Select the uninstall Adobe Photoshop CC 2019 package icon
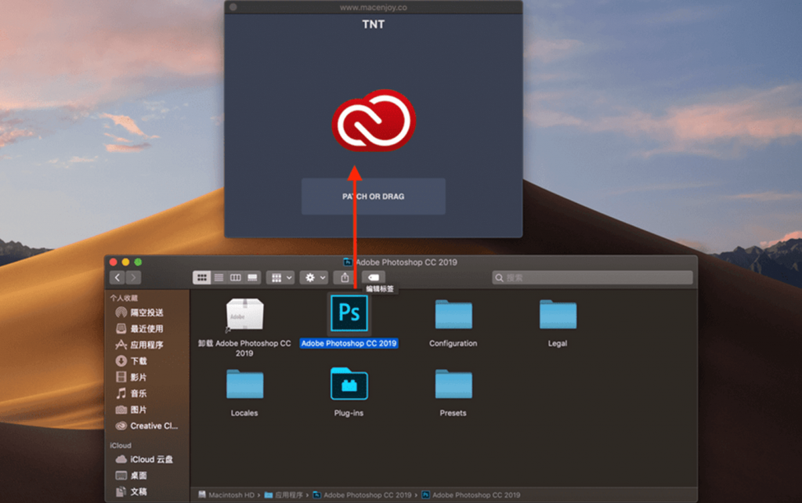The width and height of the screenshot is (802, 503). (245, 314)
